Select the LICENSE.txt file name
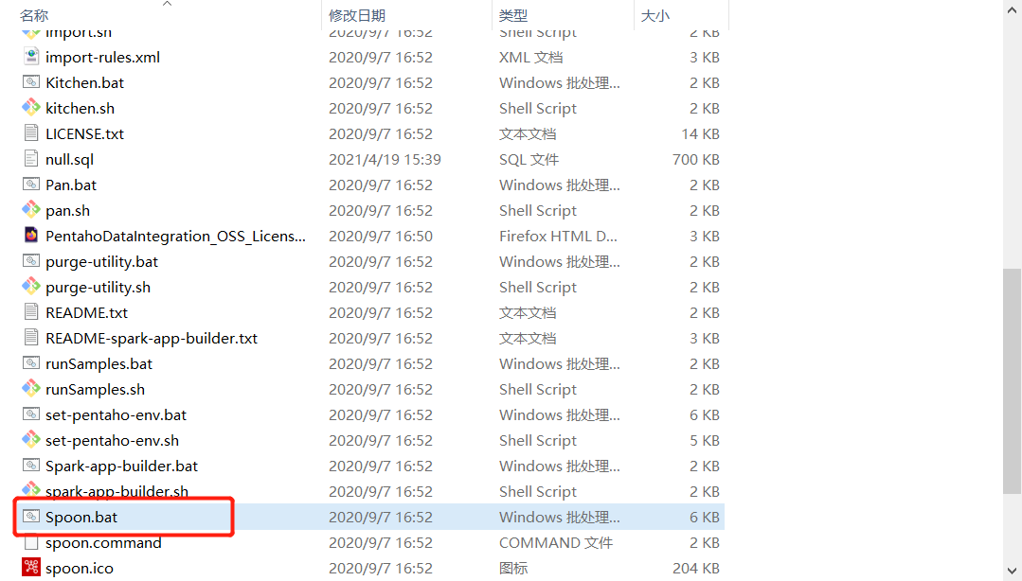 [84, 133]
